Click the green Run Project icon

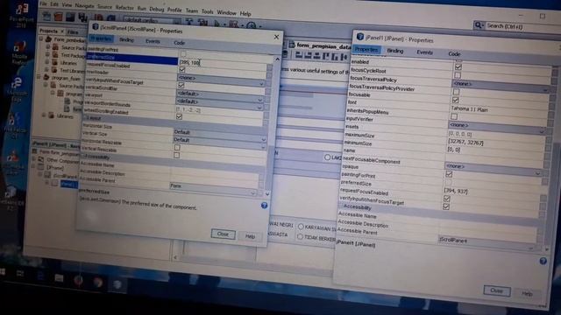(x=217, y=24)
